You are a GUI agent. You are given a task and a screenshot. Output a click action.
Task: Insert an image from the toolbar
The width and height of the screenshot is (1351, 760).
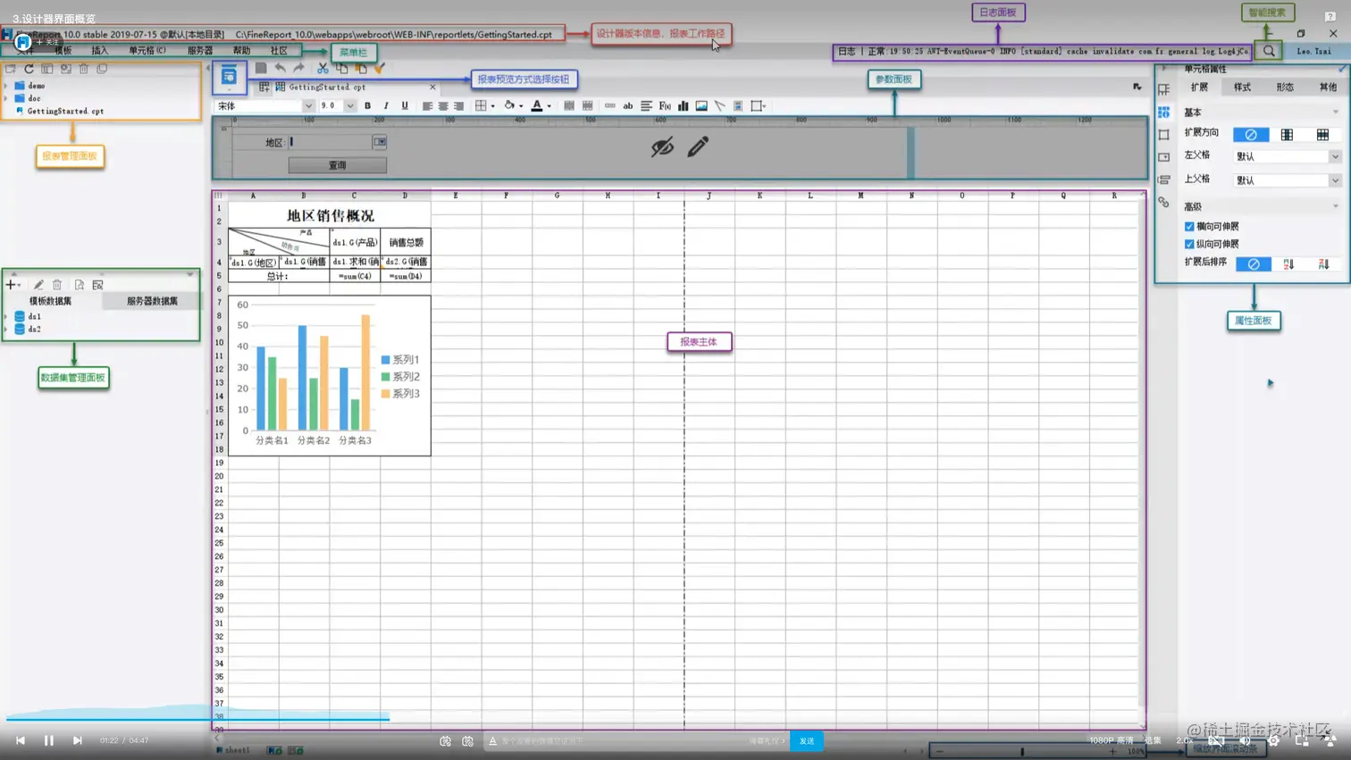pyautogui.click(x=701, y=105)
